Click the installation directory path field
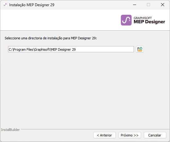Image resolution: width=170 pixels, height=142 pixels. pyautogui.click(x=71, y=49)
